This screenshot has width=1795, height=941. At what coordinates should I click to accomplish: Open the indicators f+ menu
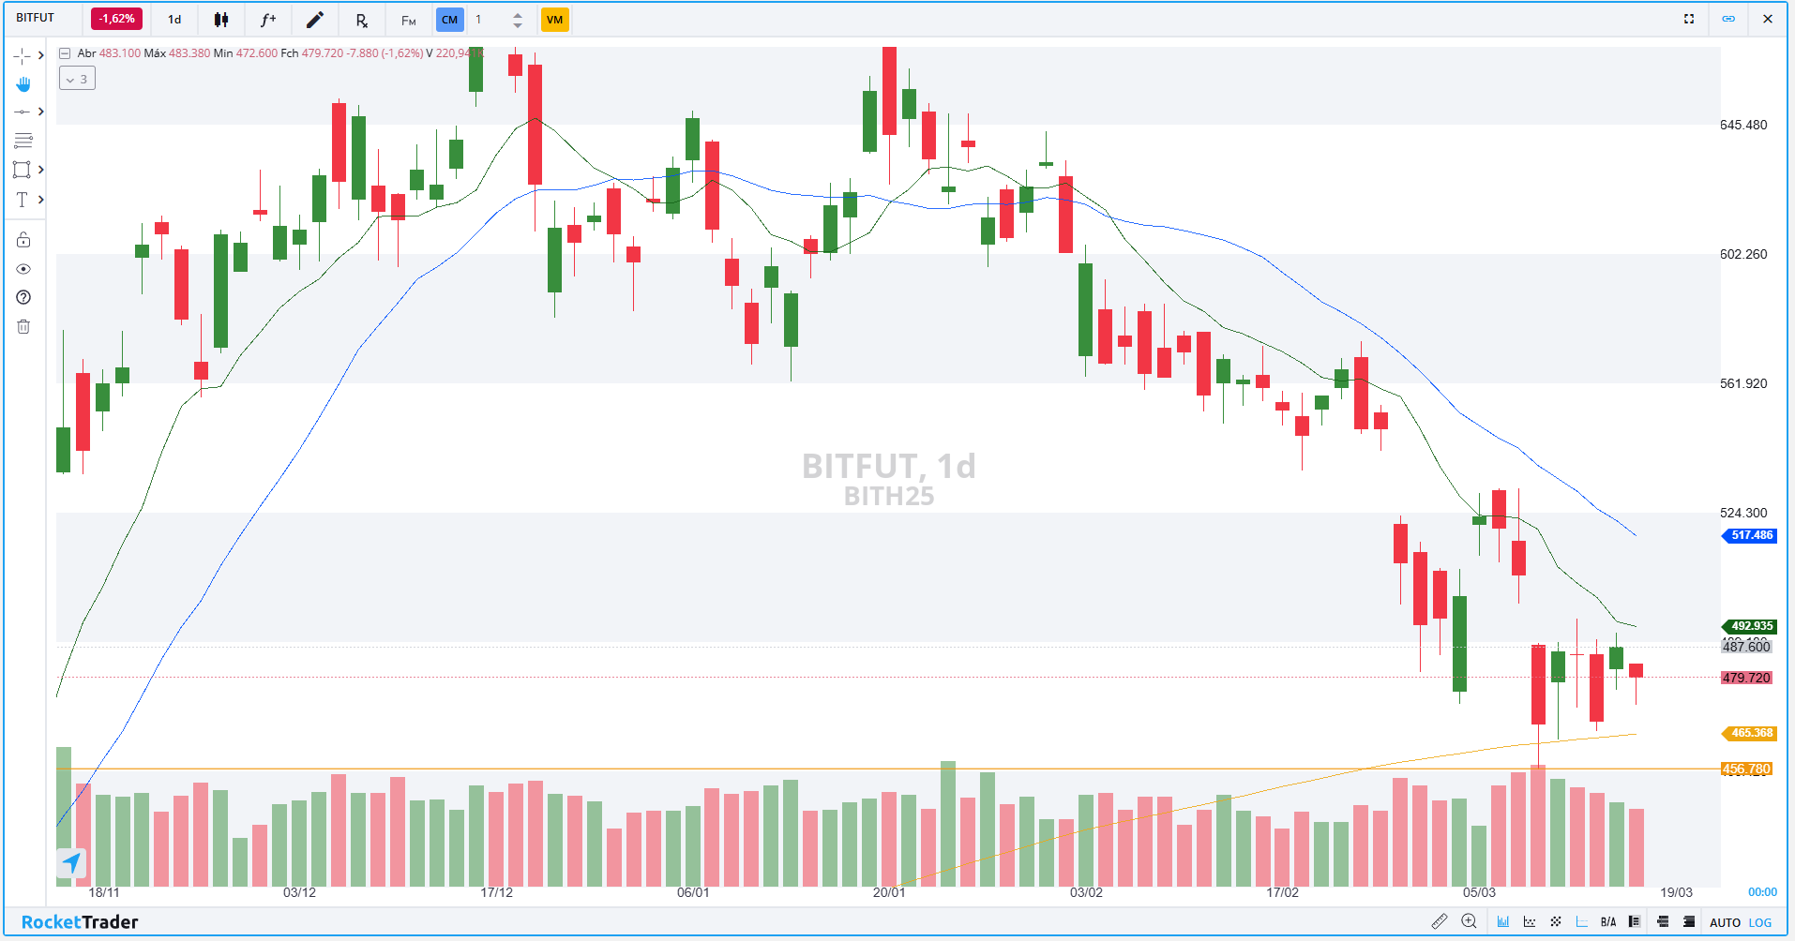(x=268, y=20)
